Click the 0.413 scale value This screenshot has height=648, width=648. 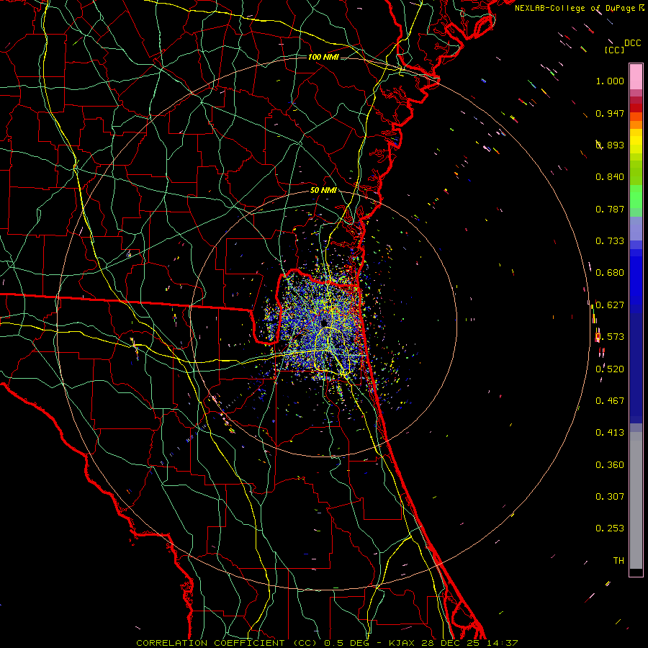610,433
